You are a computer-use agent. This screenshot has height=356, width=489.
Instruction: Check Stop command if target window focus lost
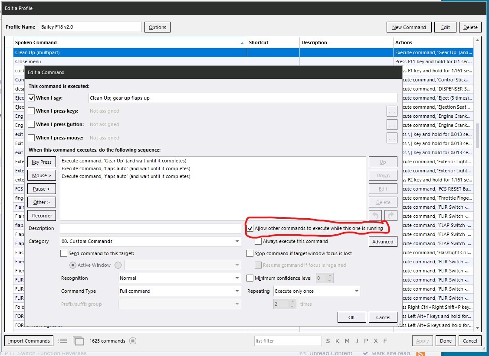click(x=250, y=254)
